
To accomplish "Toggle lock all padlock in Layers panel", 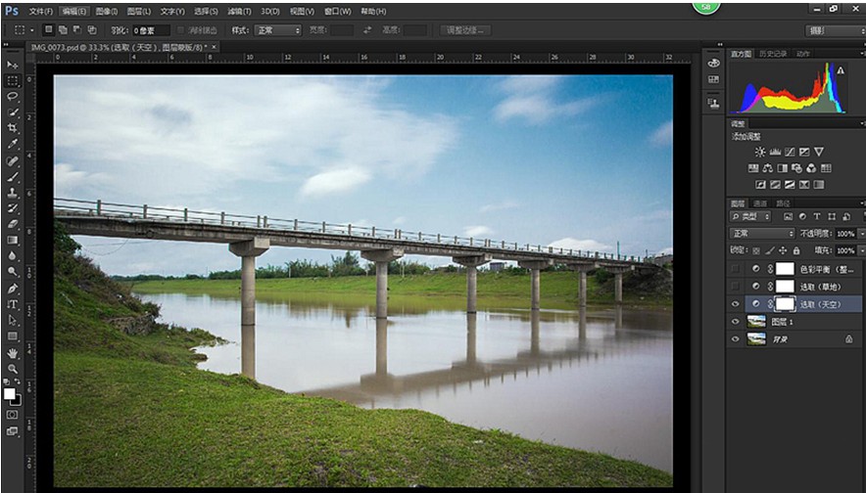I will pyautogui.click(x=796, y=251).
